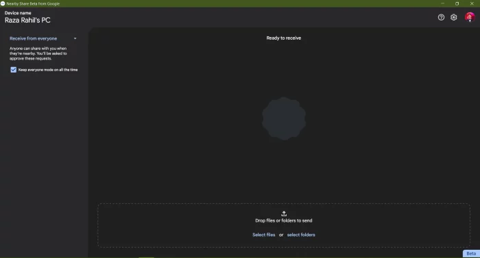Expand the Receive from everyone dropdown
This screenshot has height=258, width=480.
tap(43, 38)
